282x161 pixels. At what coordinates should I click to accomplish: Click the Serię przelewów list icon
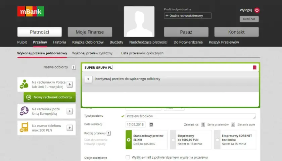point(203,124)
